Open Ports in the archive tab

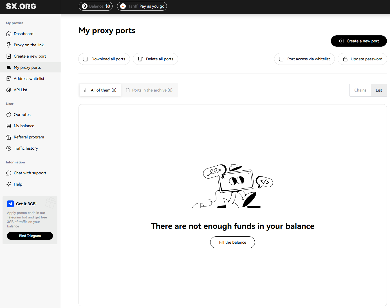tap(149, 90)
